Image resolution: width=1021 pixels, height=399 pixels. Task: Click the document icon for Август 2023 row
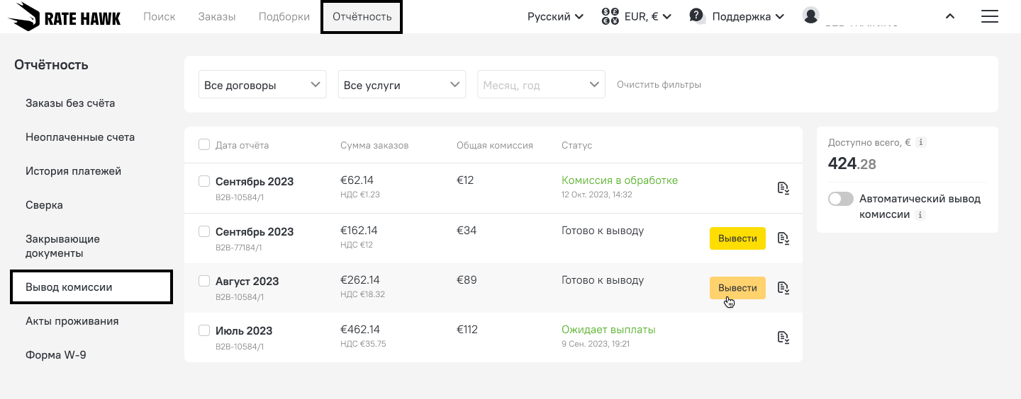783,287
